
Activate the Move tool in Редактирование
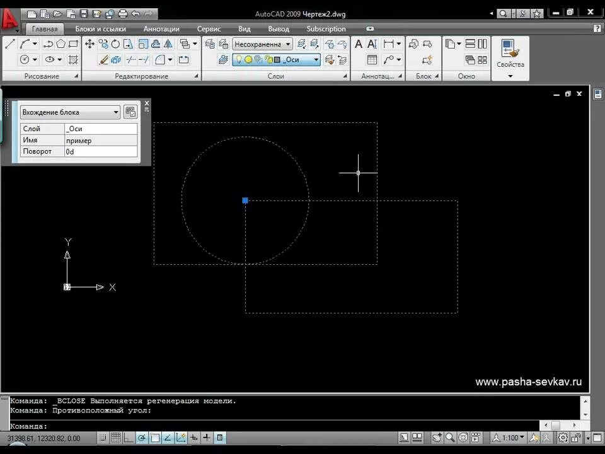tap(89, 44)
